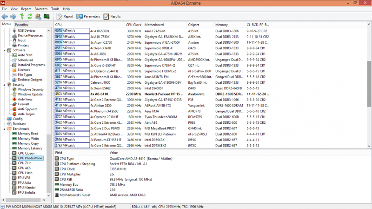372x209 pixels.
Task: Open the File menu
Action: click(x=4, y=9)
